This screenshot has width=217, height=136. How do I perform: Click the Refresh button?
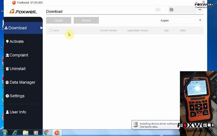point(86,20)
